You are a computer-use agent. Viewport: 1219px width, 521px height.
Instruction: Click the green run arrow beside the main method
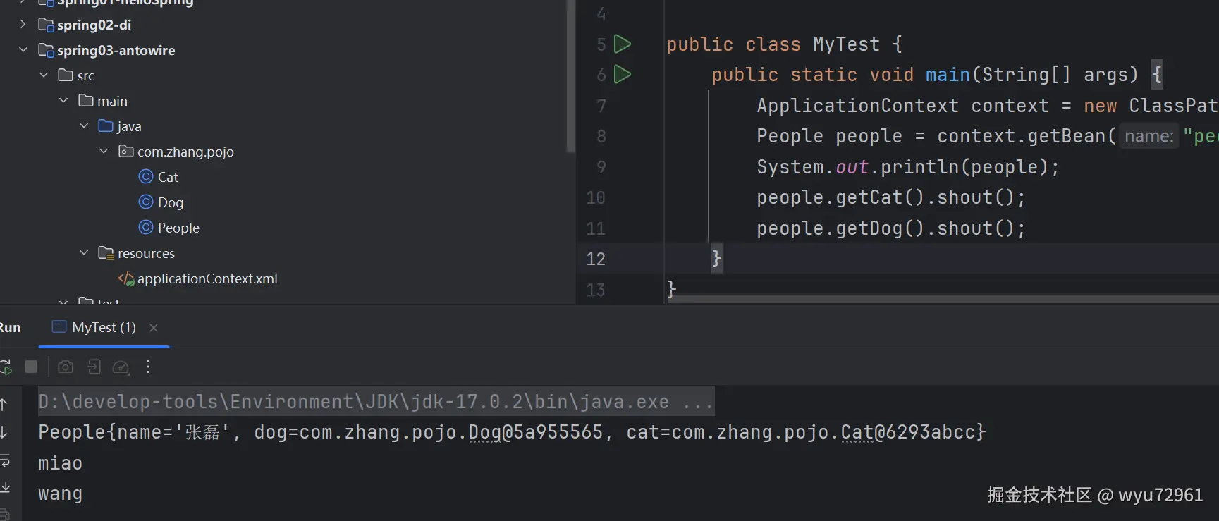coord(622,74)
